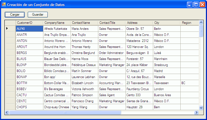Image resolution: width=207 pixels, height=120 pixels.
Task: Select the ALFKI customer ID cell
Action: tap(29, 28)
